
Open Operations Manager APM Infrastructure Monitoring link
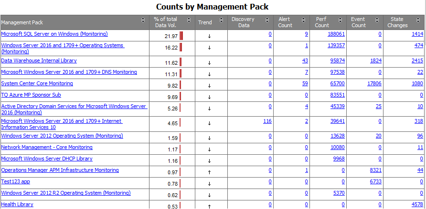tap(60, 170)
